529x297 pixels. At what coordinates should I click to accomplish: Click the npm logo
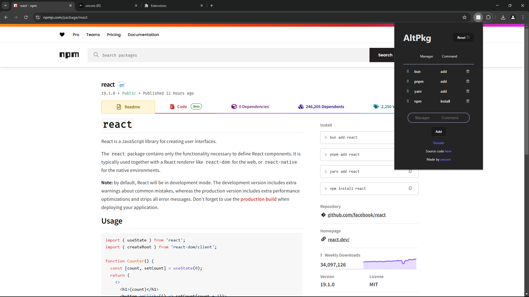(x=69, y=55)
